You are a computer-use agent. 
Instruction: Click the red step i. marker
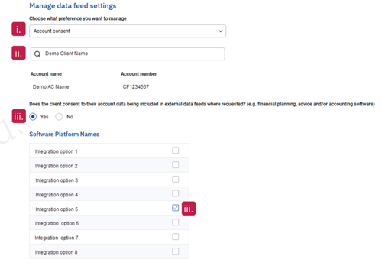(x=18, y=29)
